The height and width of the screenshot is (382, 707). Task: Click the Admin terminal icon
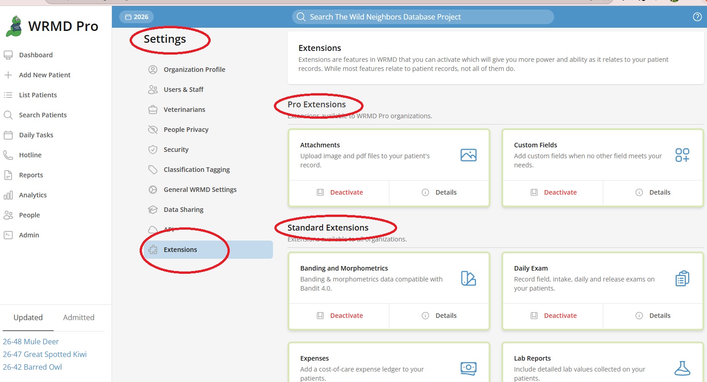pos(8,235)
